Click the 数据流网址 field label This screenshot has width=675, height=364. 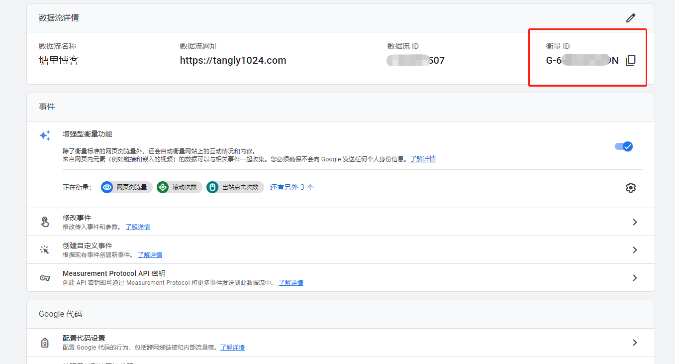[199, 46]
